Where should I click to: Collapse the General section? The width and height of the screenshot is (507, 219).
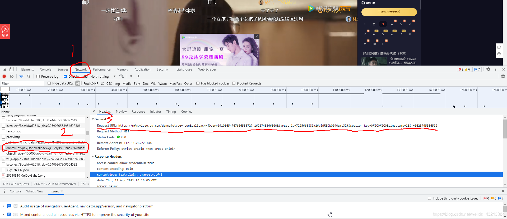93,119
